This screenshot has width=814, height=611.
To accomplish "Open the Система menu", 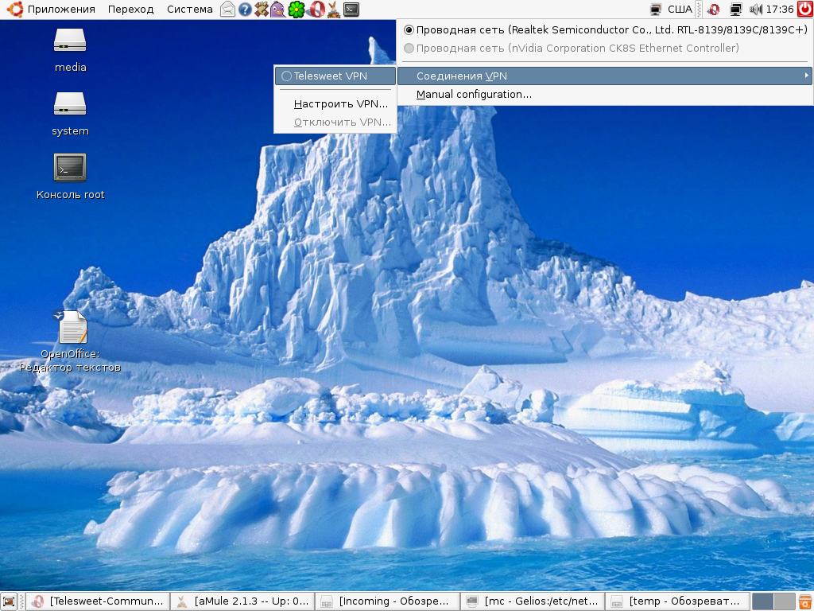I will click(189, 10).
